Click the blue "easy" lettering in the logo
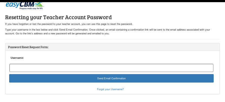Viewport: 225px width, 102px height. (x=12, y=5)
